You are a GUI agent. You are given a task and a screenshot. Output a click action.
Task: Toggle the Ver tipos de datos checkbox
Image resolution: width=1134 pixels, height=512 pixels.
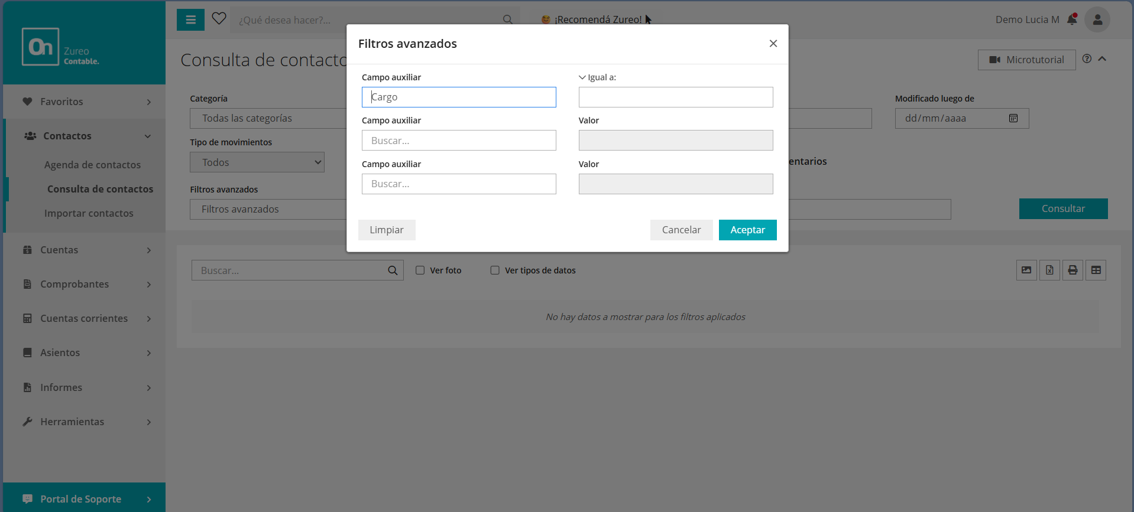pyautogui.click(x=495, y=270)
